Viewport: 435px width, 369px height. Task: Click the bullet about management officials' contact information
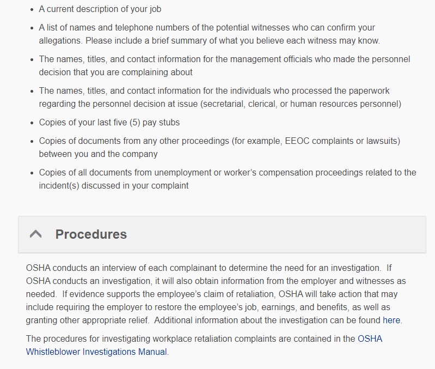coord(224,59)
